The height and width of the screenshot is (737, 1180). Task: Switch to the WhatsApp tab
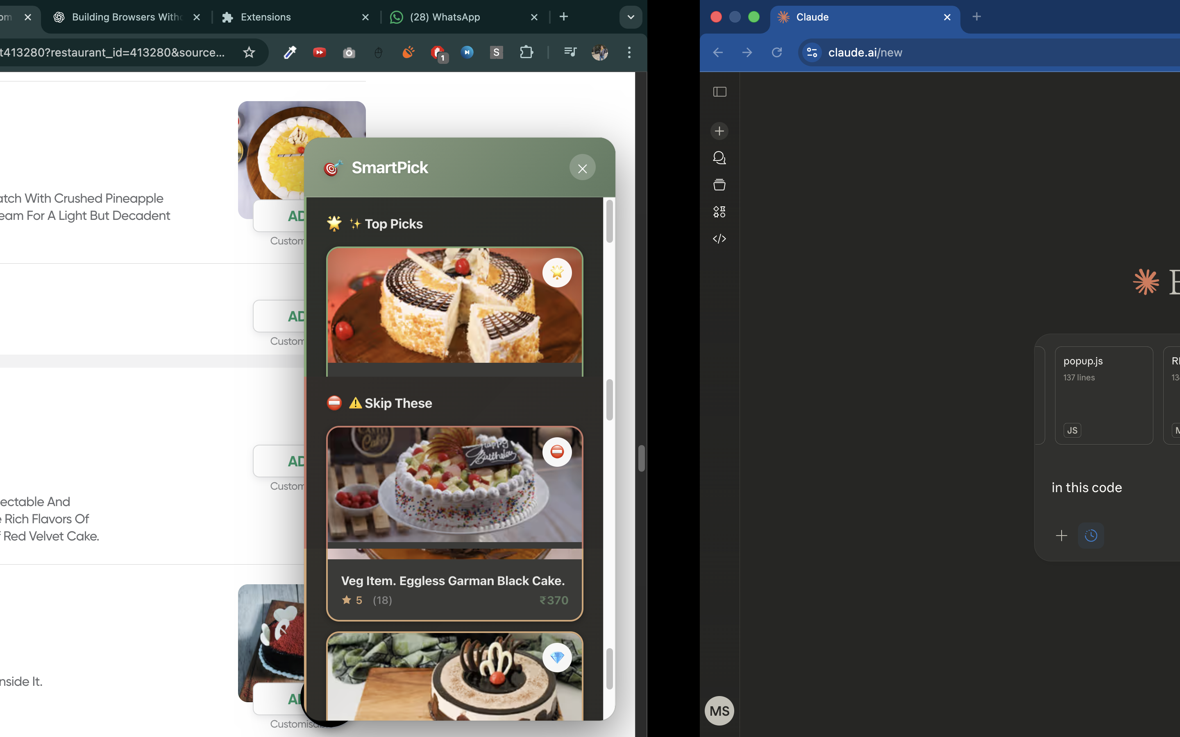445,17
